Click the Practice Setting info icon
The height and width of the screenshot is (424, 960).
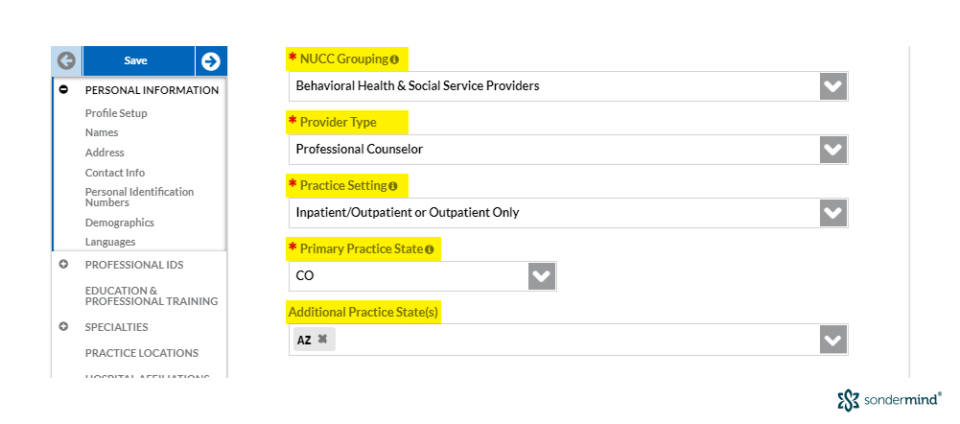(392, 186)
